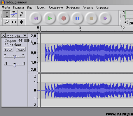Open the Справка menu
Screen dimensions: 133x116
point(102,8)
